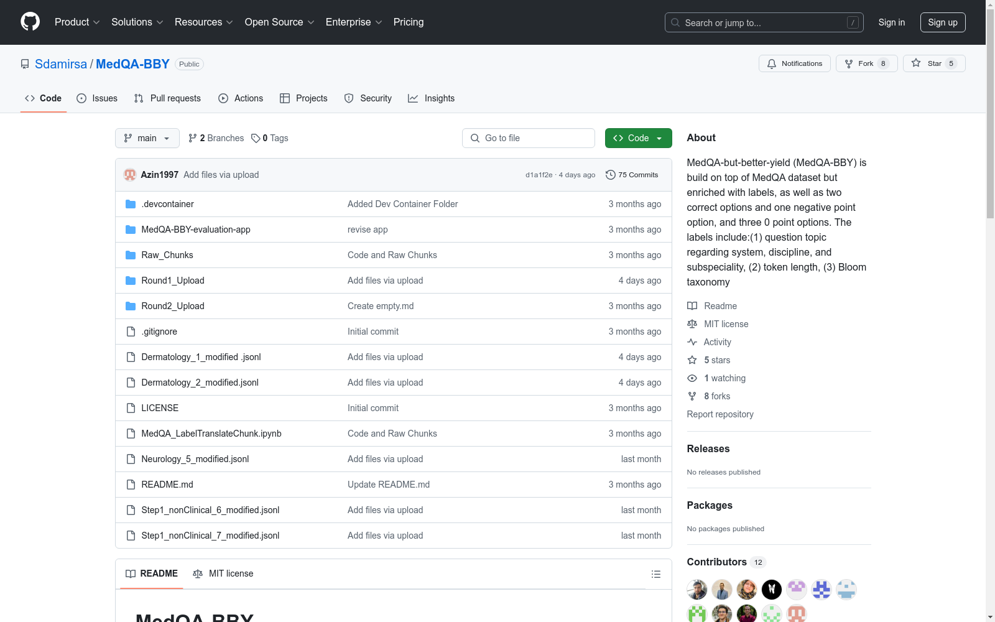Expand the Resources menu
Image resolution: width=995 pixels, height=622 pixels.
[x=204, y=22]
